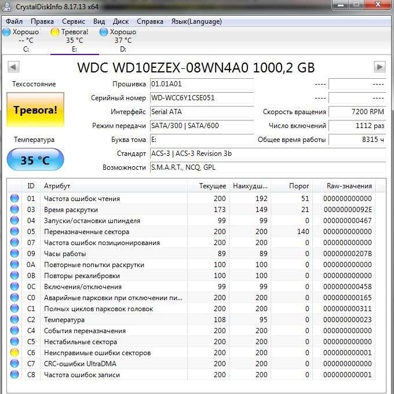Viewport: 394px width, 394px height.
Task: Open the Язык(Language) menu
Action: [196, 21]
